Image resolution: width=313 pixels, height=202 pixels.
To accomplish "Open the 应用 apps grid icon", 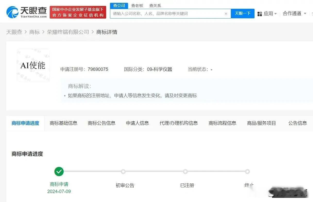I will click(x=260, y=14).
